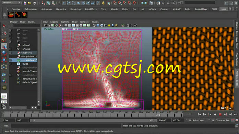Click the lock icon in status line
The height and width of the screenshot is (134, 239).
(x=103, y=3)
